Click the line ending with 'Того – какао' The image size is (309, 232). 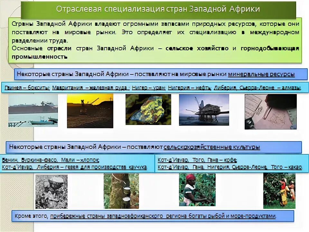coord(230,167)
